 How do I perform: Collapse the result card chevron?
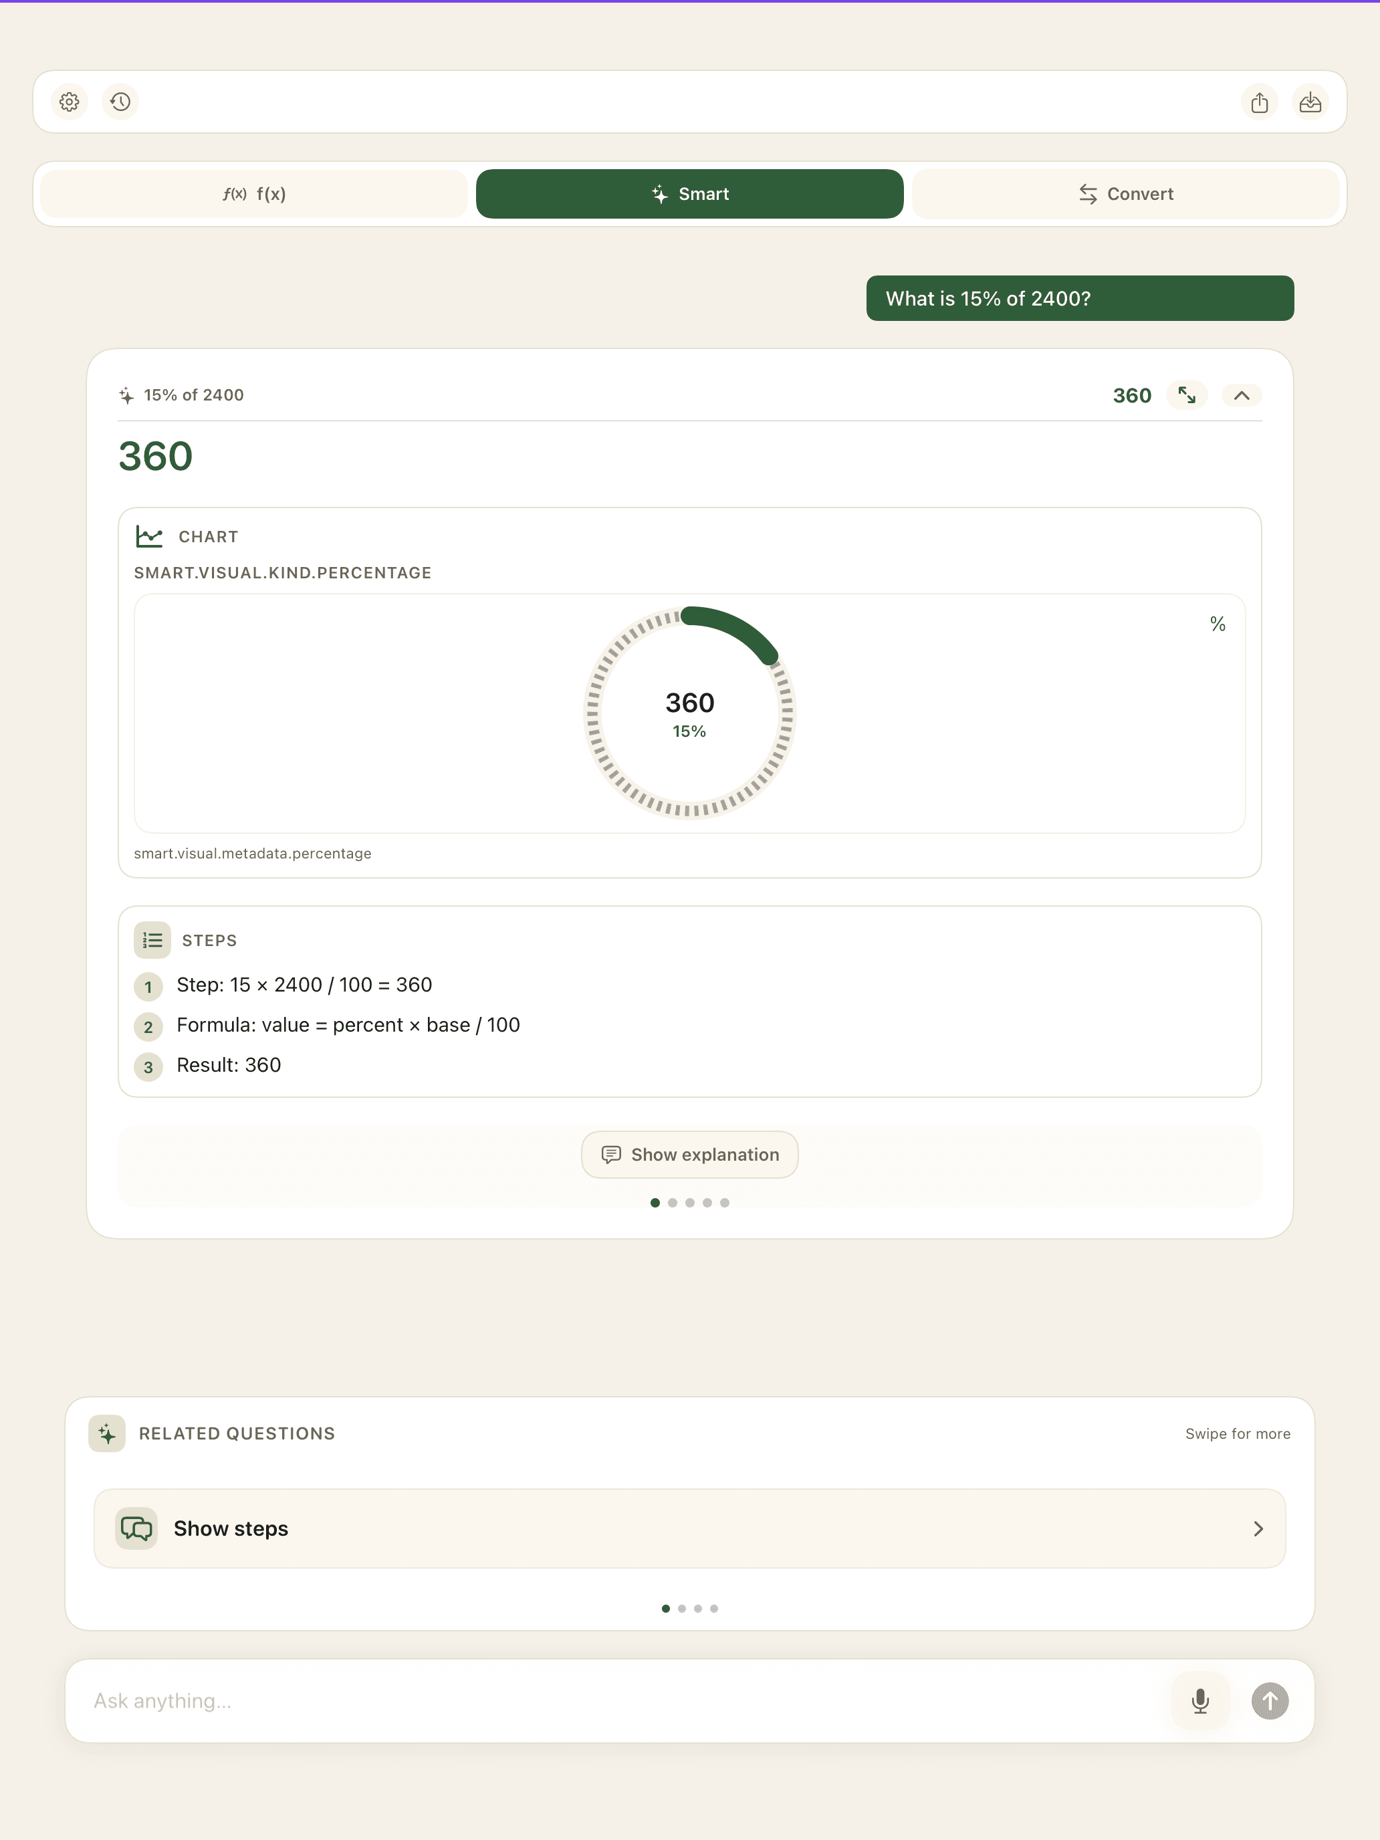[1241, 395]
